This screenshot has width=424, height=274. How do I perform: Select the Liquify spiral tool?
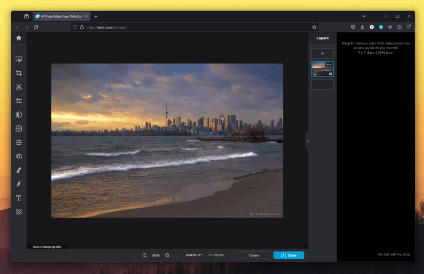(19, 156)
